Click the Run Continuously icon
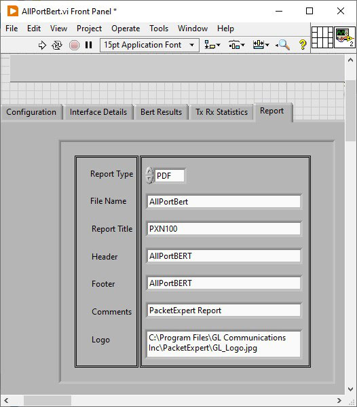This screenshot has width=357, height=407. 57,45
